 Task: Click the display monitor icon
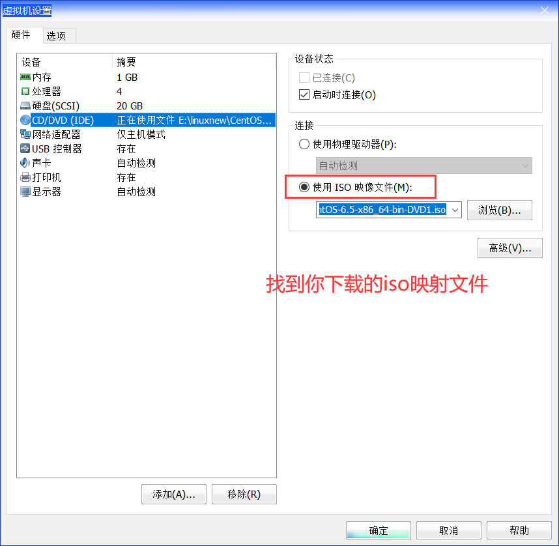[x=25, y=192]
